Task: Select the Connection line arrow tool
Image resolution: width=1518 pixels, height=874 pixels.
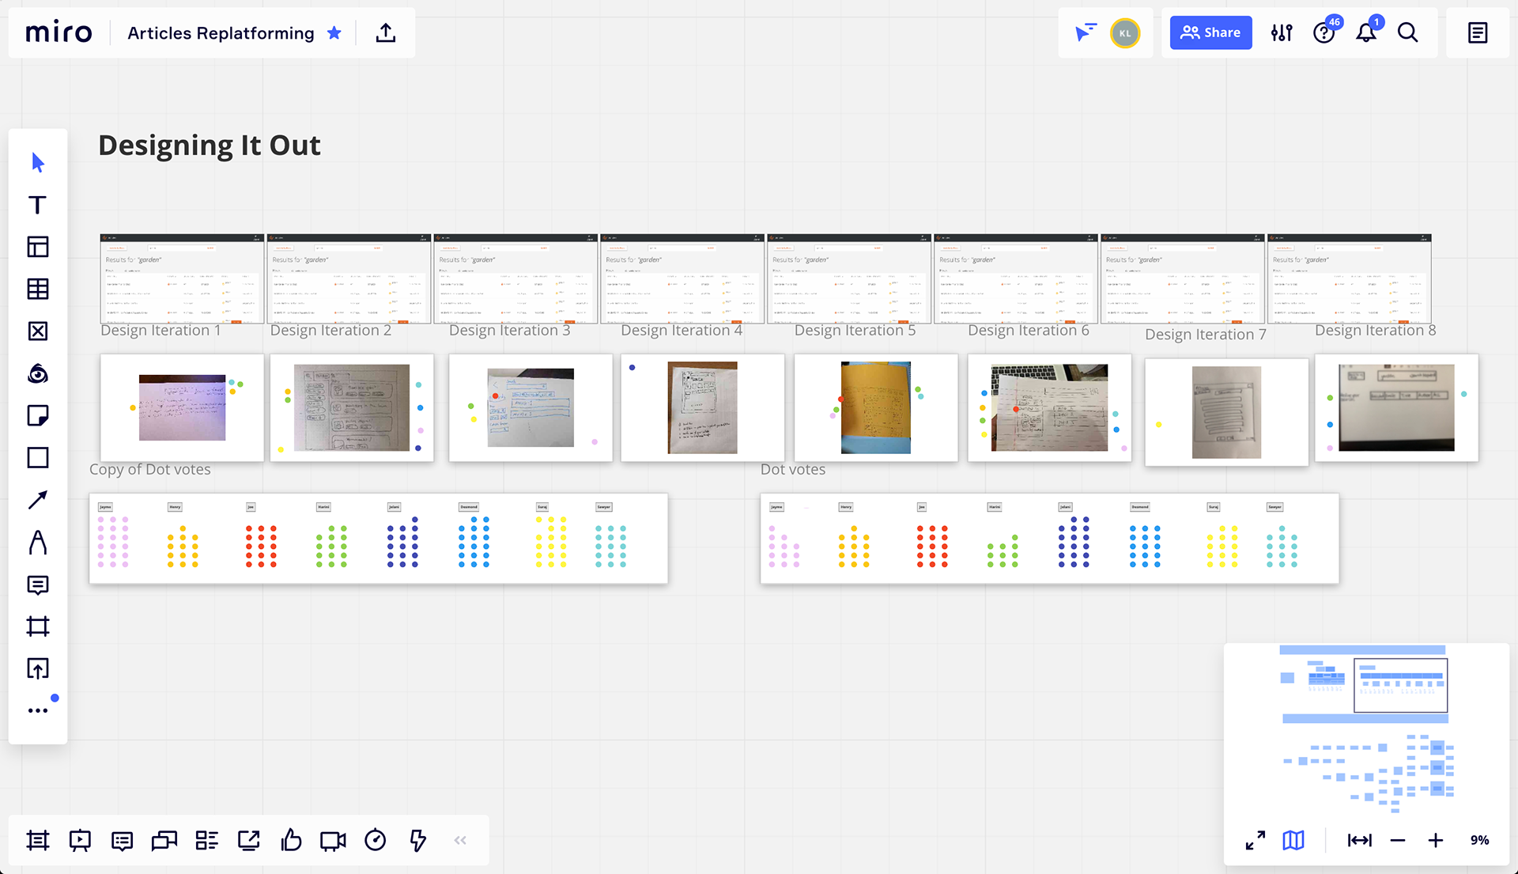Action: pyautogui.click(x=37, y=500)
